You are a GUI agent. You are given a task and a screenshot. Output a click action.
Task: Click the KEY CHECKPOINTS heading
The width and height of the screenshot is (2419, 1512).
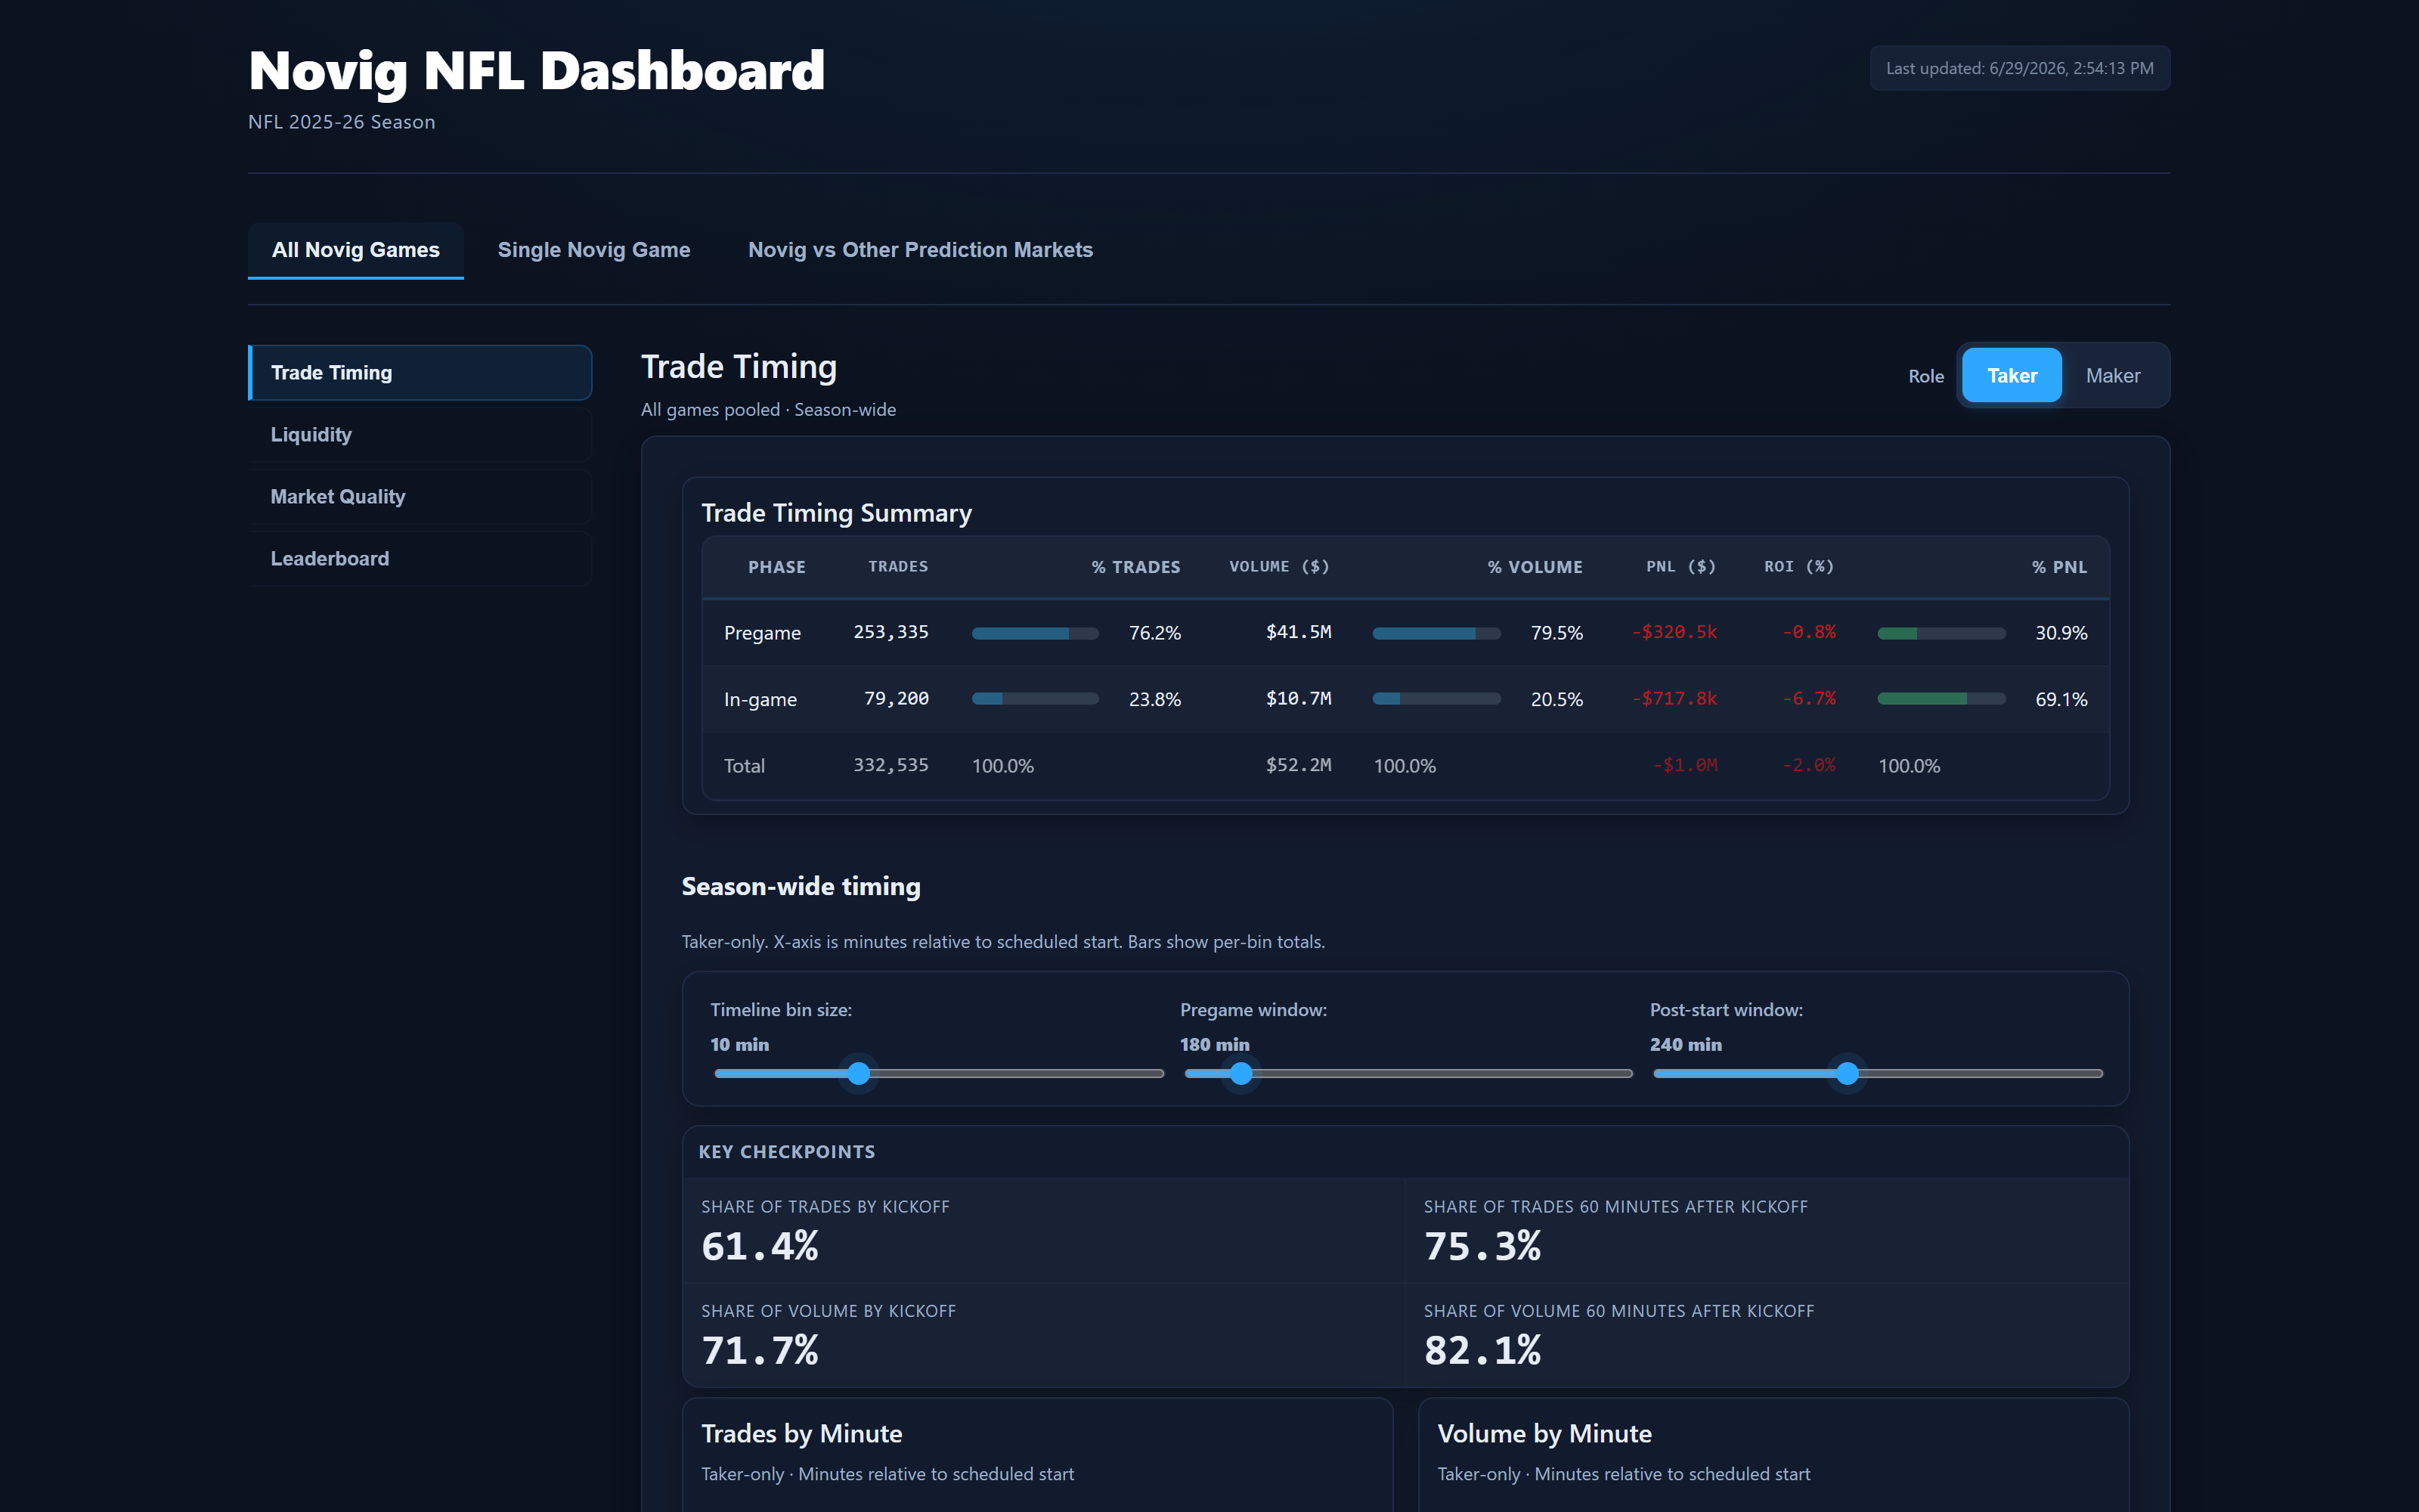pos(787,1152)
